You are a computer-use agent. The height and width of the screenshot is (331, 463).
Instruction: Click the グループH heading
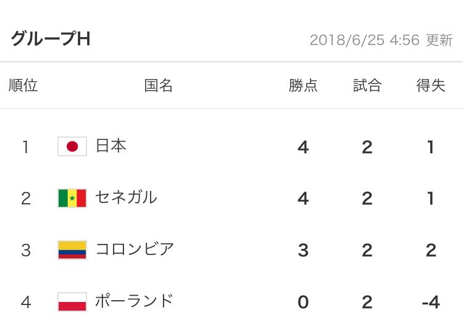(51, 39)
